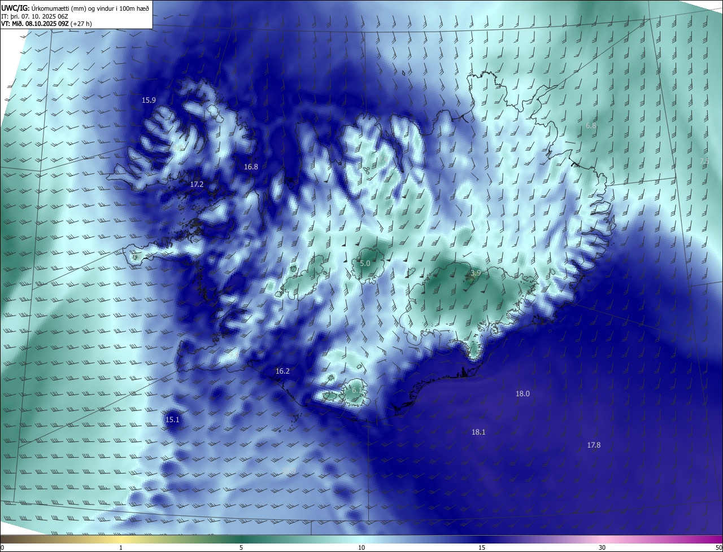Click the '50' tick label on the color scale

(x=718, y=547)
